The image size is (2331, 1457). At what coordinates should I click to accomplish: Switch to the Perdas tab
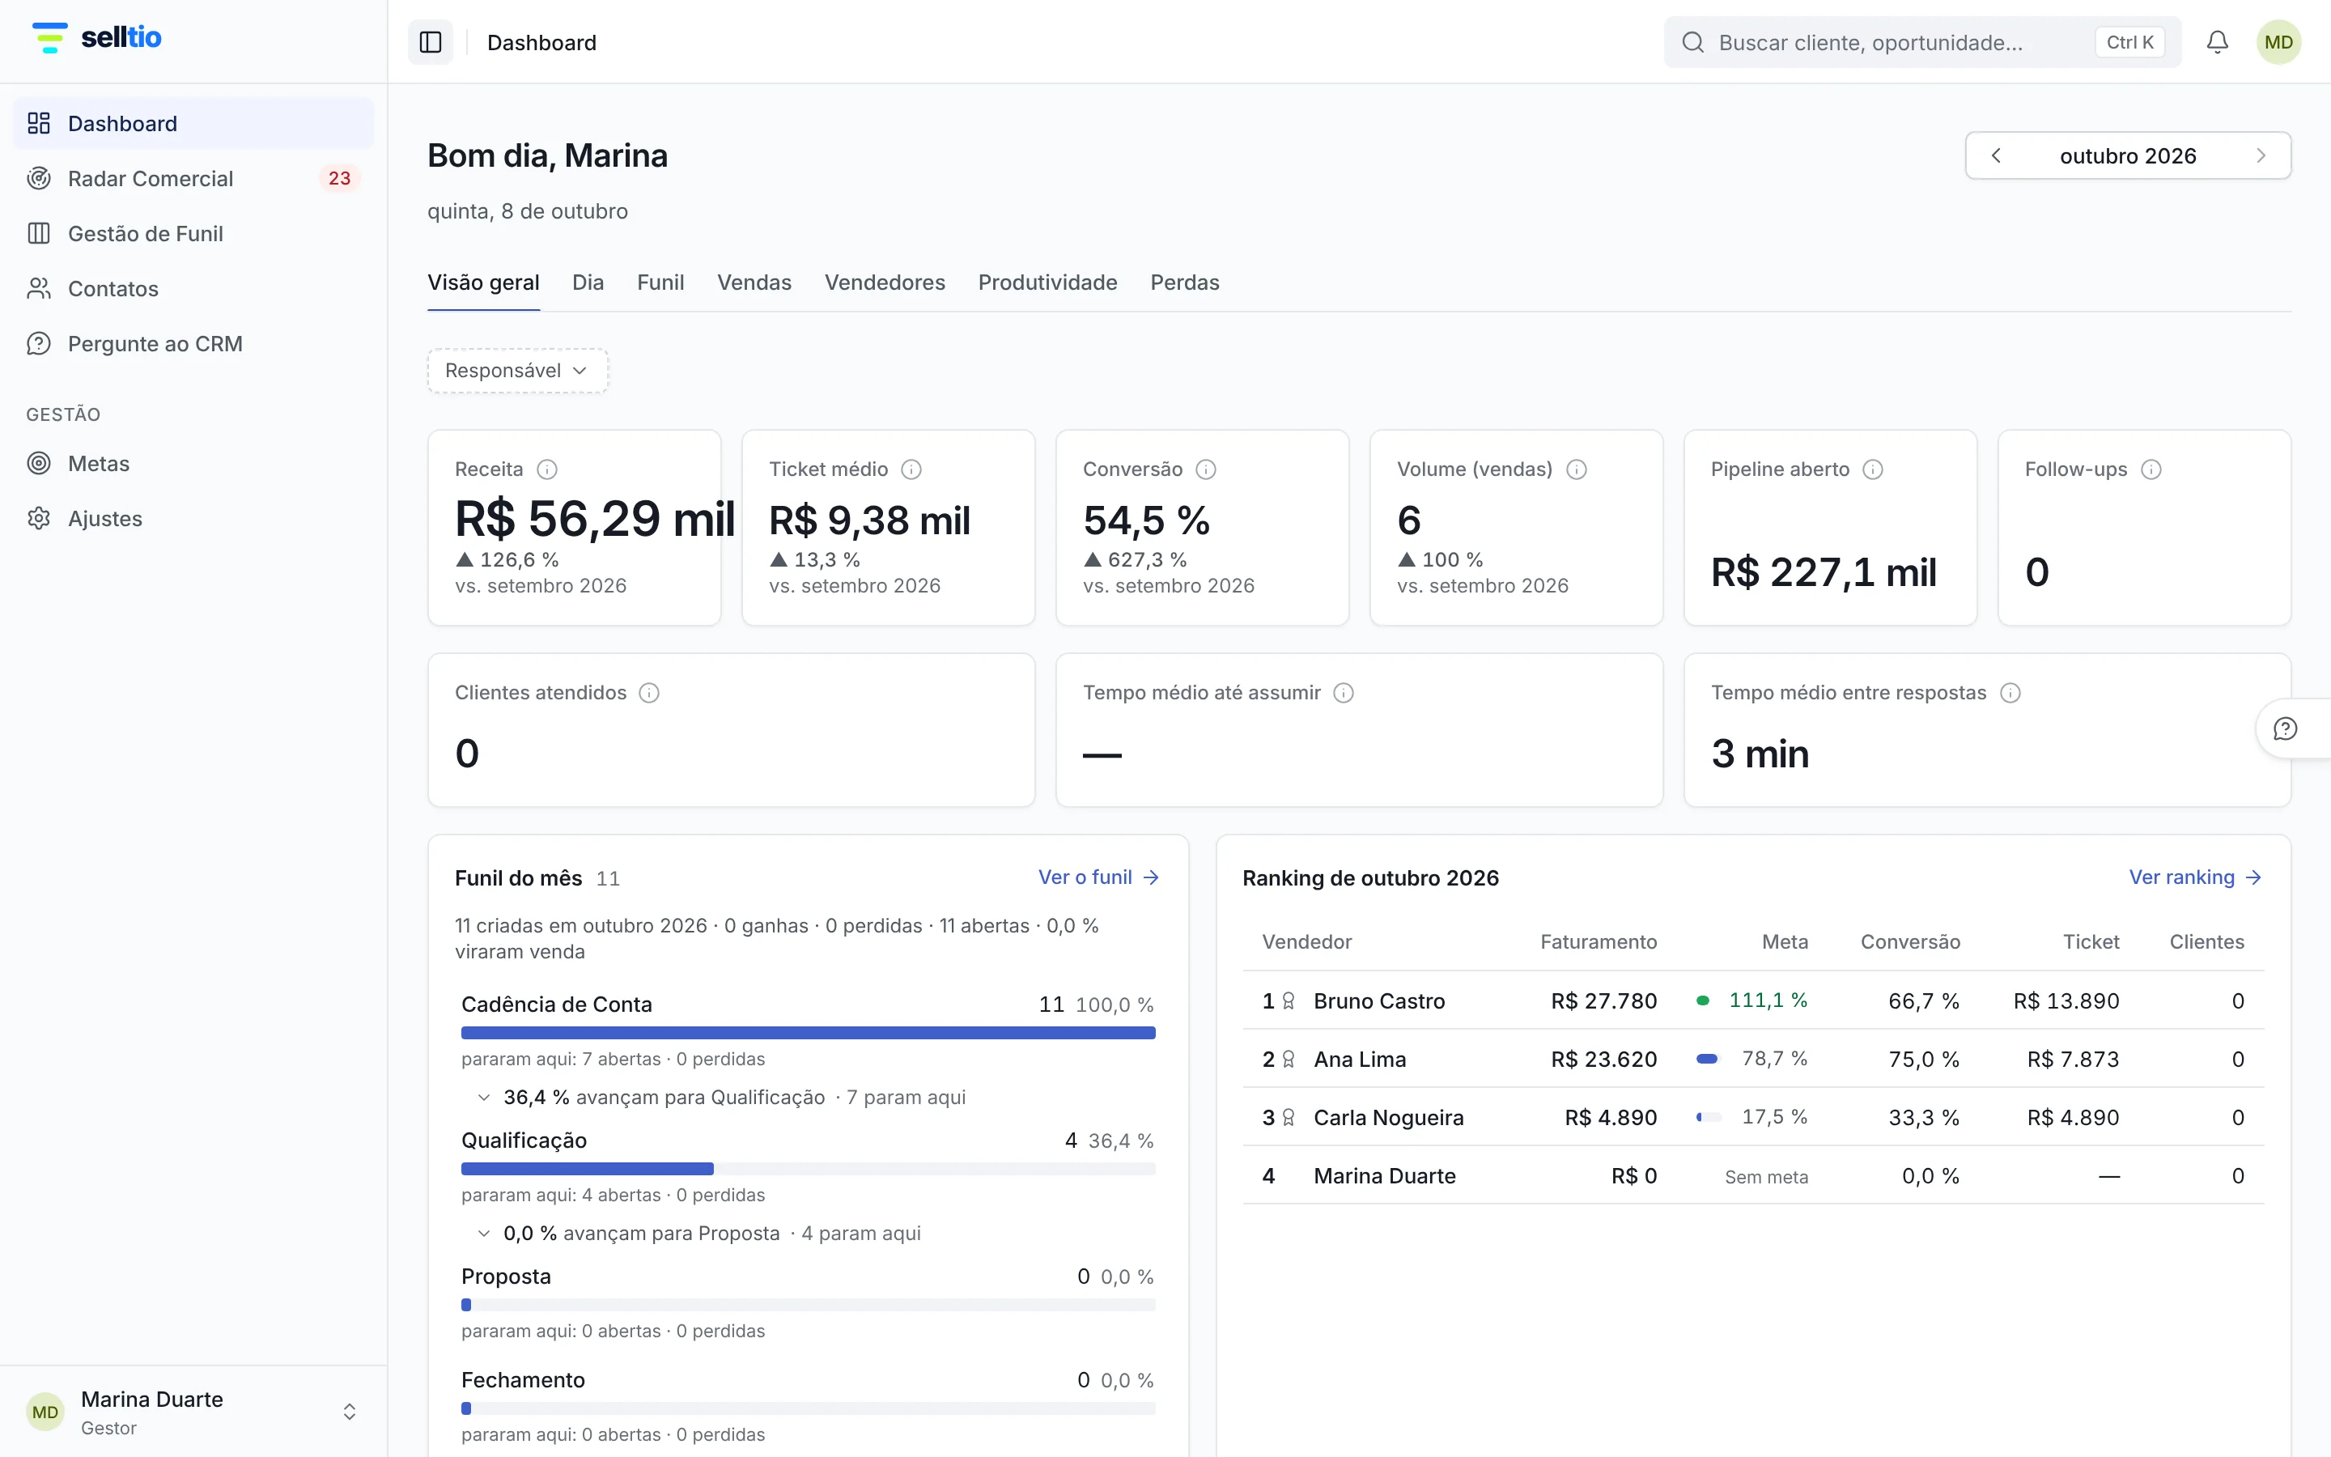[x=1185, y=282]
